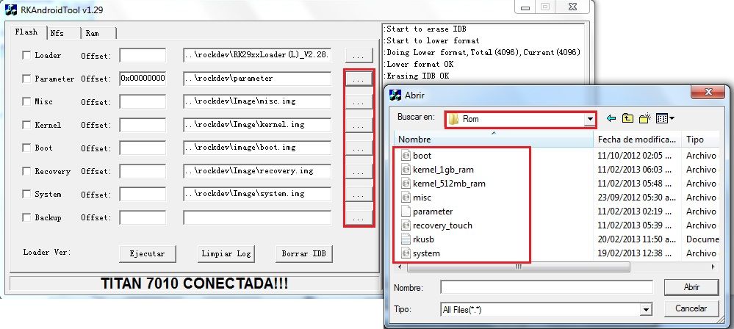Viewport: 734px width, 329px height.
Task: Click the back arrow in Abrir dialog
Action: tap(611, 118)
